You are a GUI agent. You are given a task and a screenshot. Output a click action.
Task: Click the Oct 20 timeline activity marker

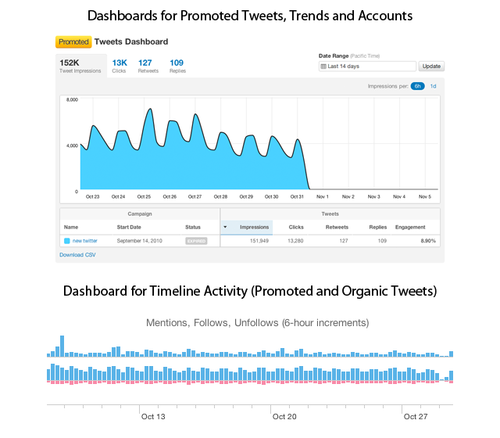click(284, 417)
